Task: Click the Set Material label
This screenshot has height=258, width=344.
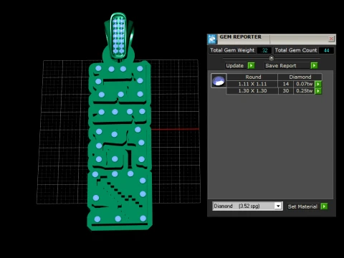Action: 302,206
